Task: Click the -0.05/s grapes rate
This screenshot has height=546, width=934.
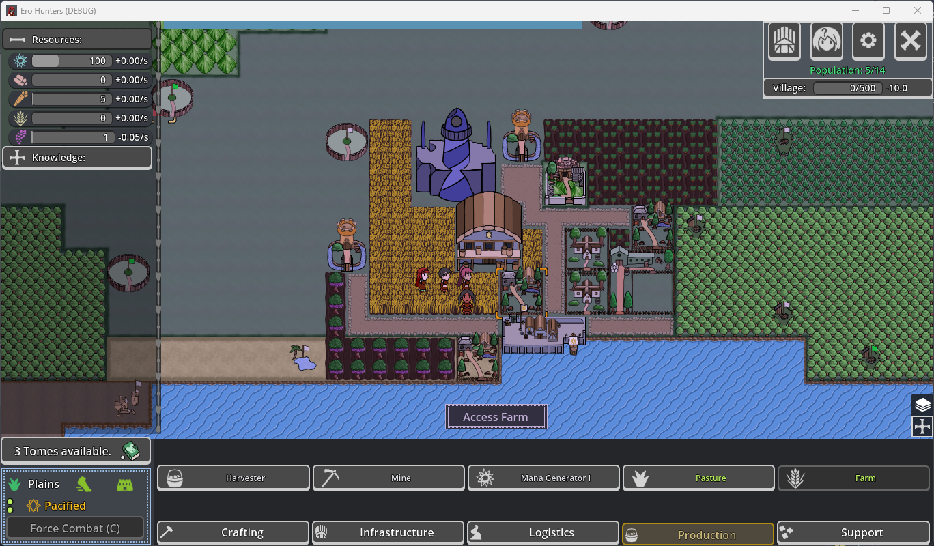Action: [132, 137]
